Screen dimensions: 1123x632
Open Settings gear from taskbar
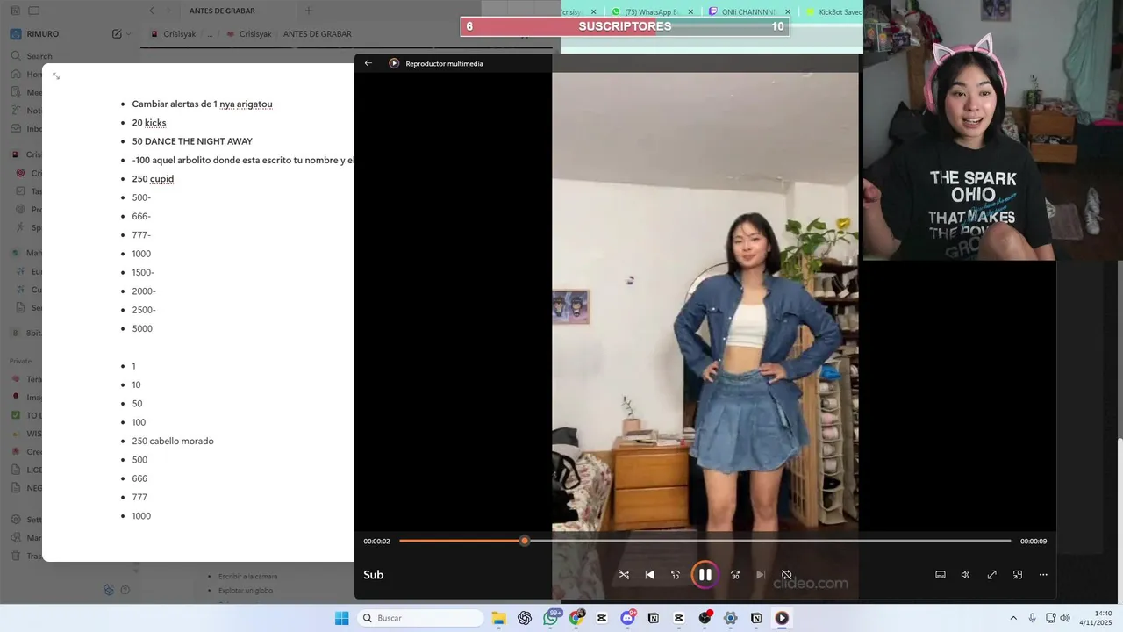coord(730,618)
